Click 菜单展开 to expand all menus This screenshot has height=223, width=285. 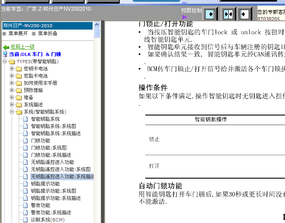(18, 34)
